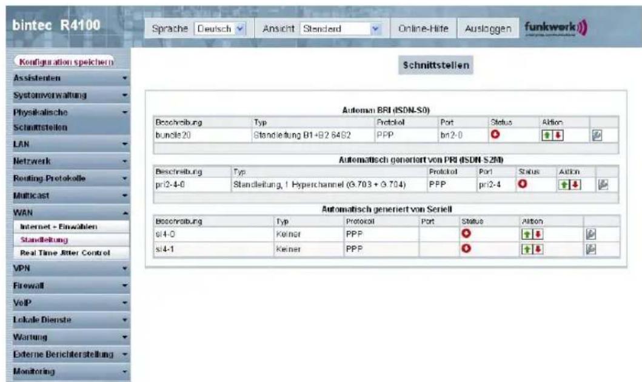Image resolution: width=642 pixels, height=382 pixels.
Task: Click red status icon of bundle 20
Action: (x=495, y=134)
